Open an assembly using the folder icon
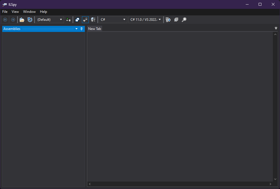 click(x=22, y=19)
